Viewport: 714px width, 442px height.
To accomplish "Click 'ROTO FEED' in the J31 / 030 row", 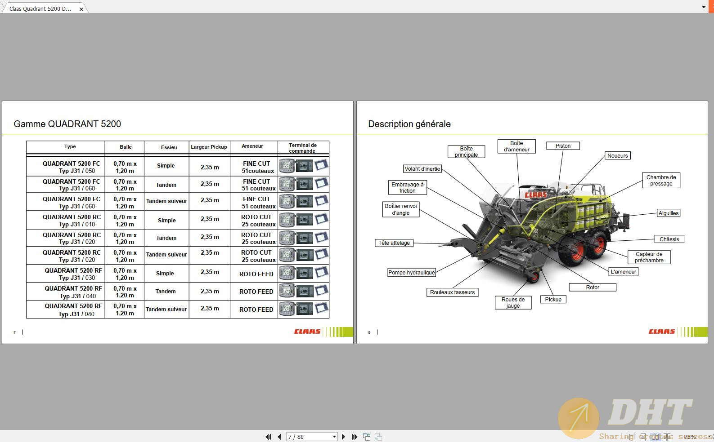I will pyautogui.click(x=256, y=274).
